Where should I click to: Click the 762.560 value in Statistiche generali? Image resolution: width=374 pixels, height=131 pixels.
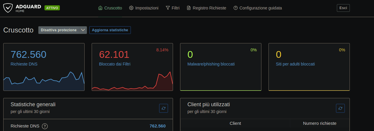click(157, 126)
